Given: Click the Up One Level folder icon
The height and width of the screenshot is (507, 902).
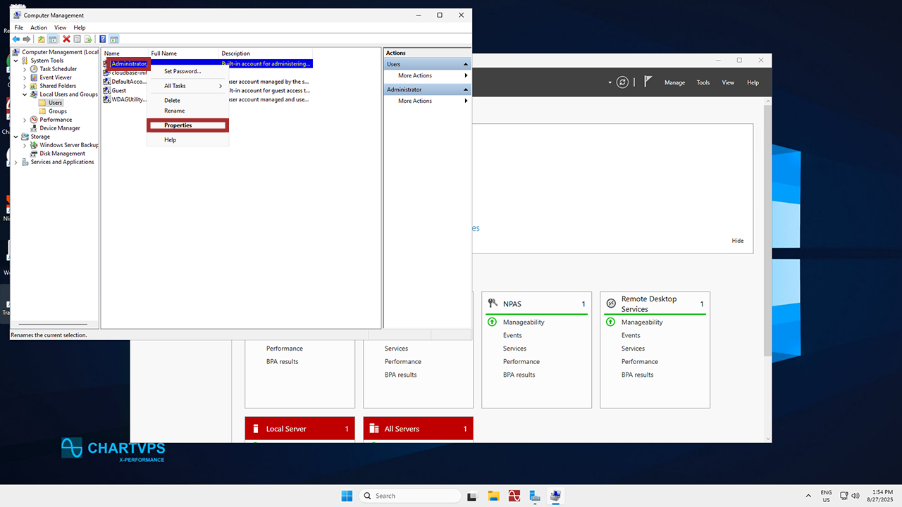Looking at the screenshot, I should point(41,39).
